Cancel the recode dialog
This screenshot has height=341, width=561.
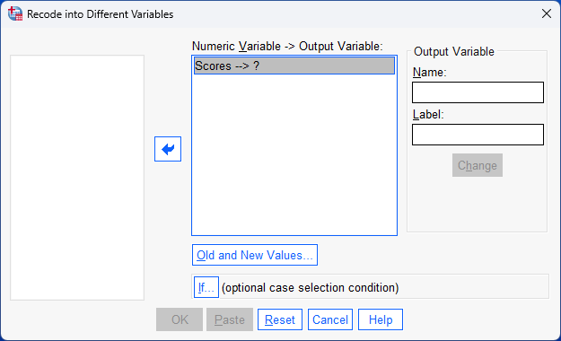click(330, 319)
